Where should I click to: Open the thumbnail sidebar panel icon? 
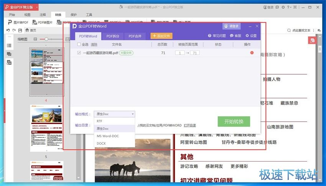click(x=9, y=62)
